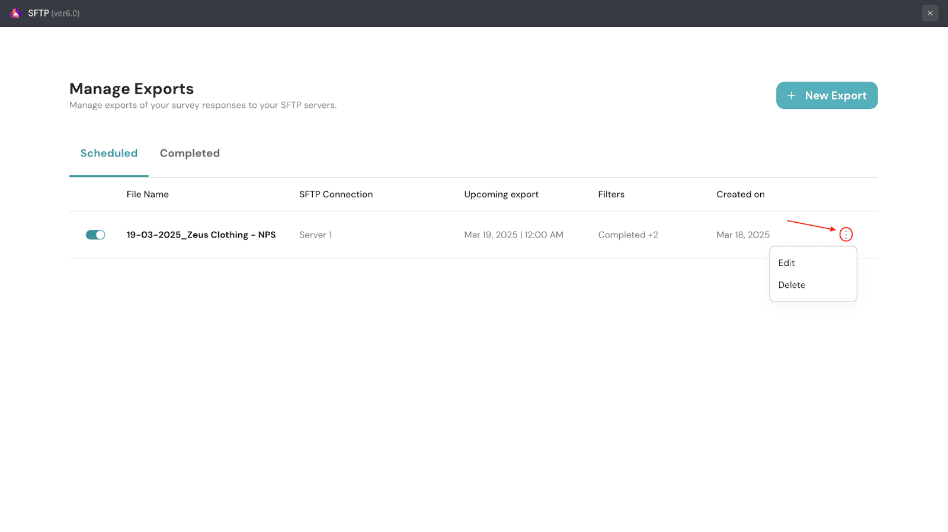
Task: Open the 19-03-2025_Zeus Clothing - NPS export
Action: tap(201, 235)
